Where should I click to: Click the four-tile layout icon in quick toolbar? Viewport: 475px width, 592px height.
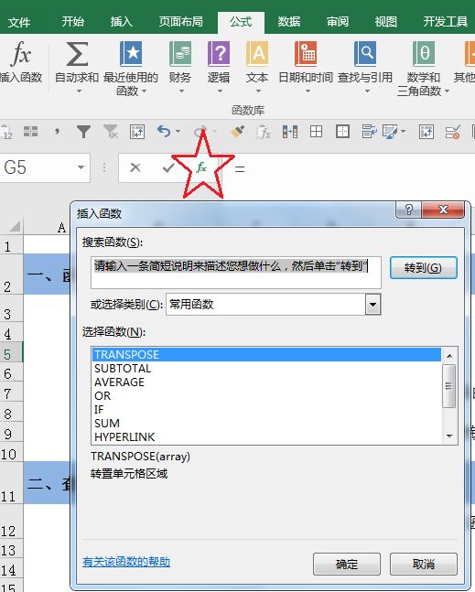30,132
